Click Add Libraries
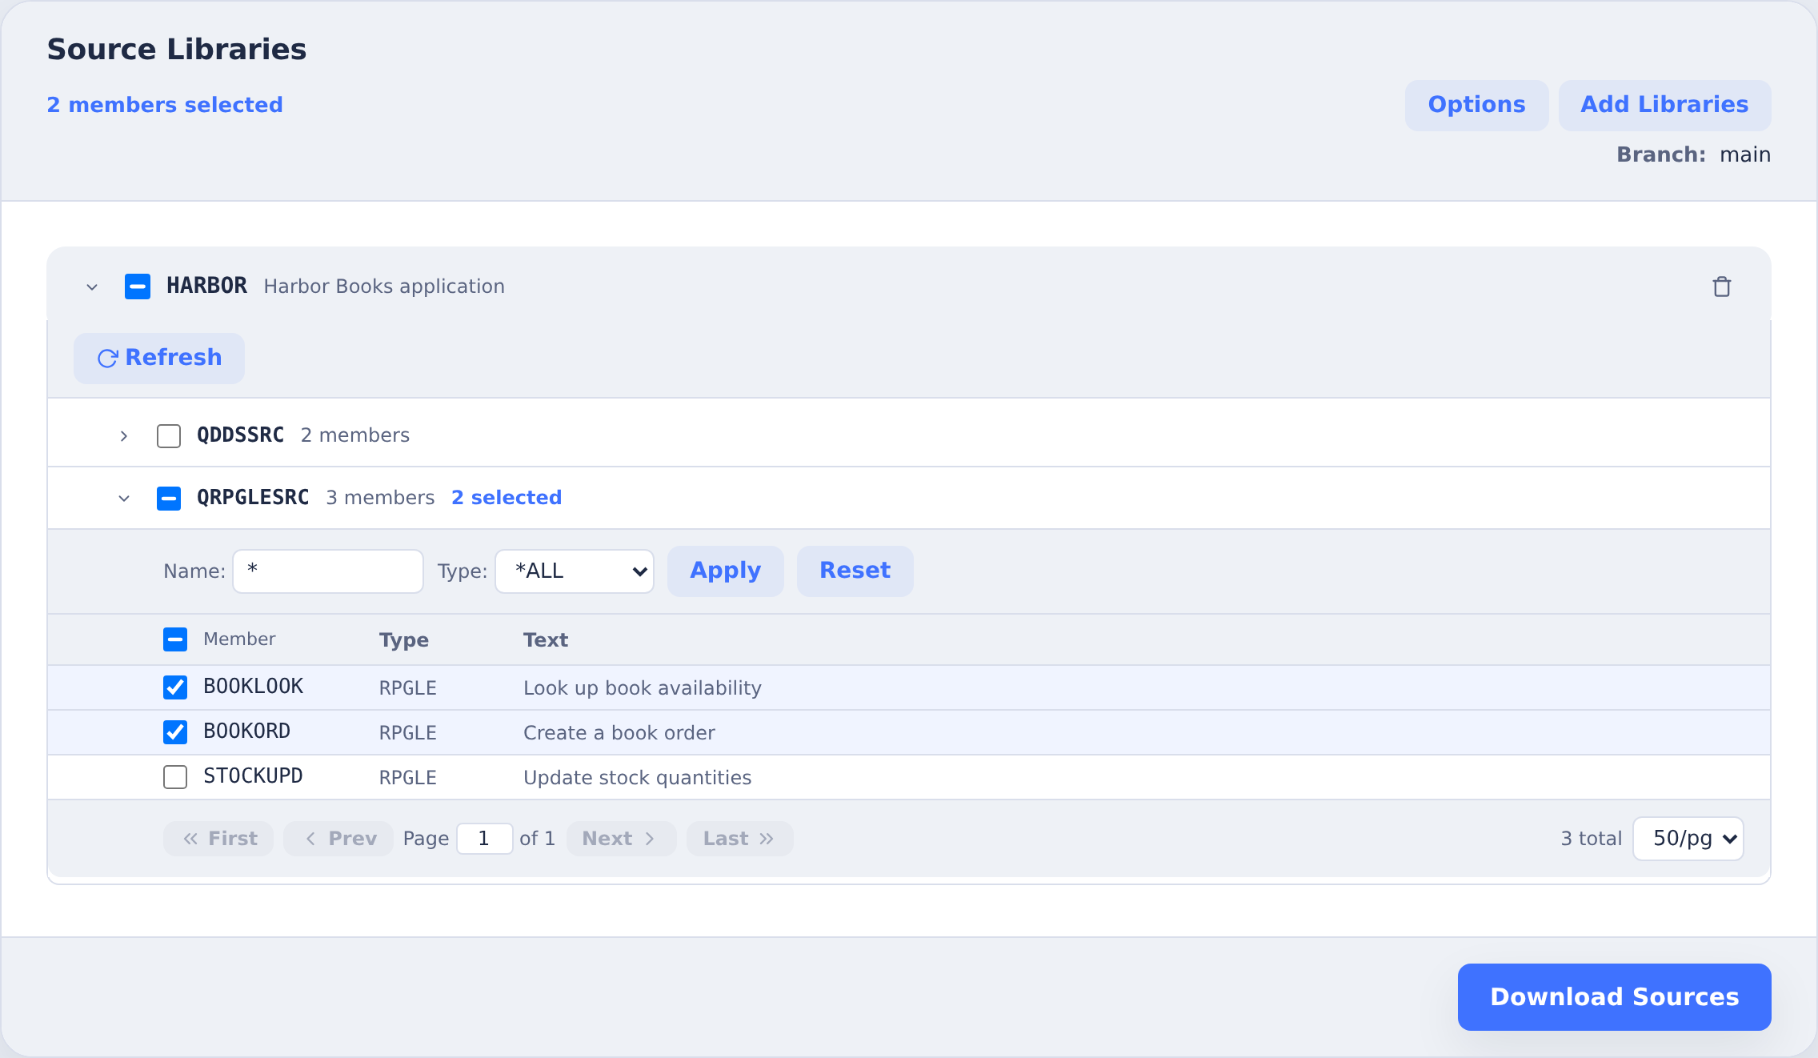 pyautogui.click(x=1664, y=106)
